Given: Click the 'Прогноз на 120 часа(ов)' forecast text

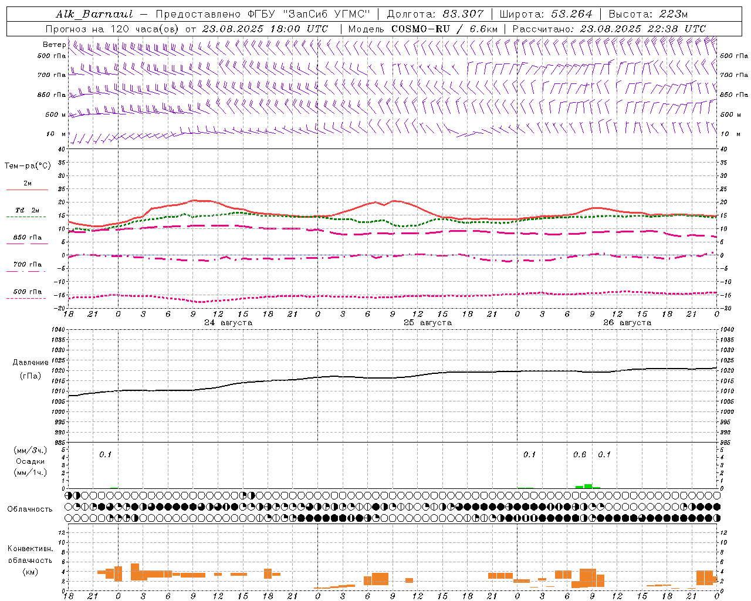Looking at the screenshot, I should click(113, 29).
